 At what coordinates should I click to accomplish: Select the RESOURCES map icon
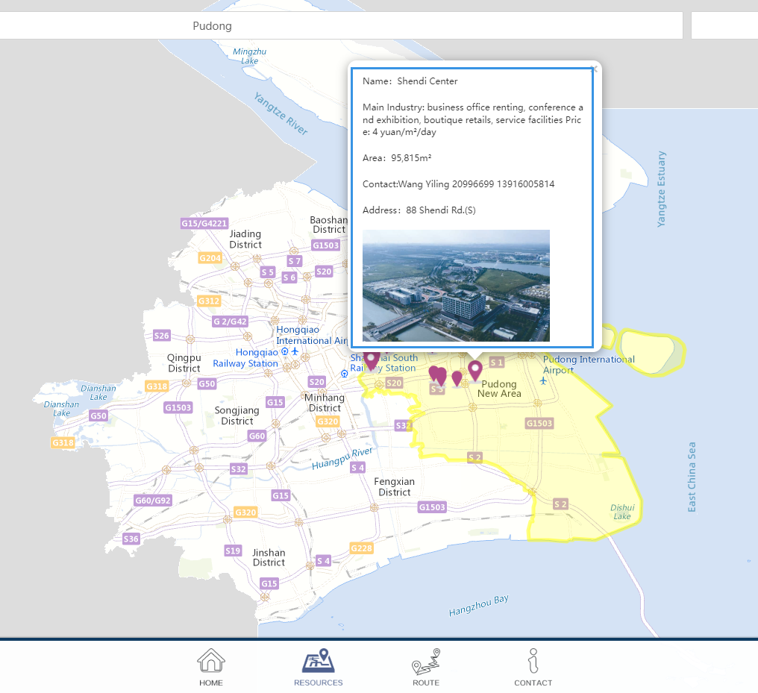tap(318, 661)
